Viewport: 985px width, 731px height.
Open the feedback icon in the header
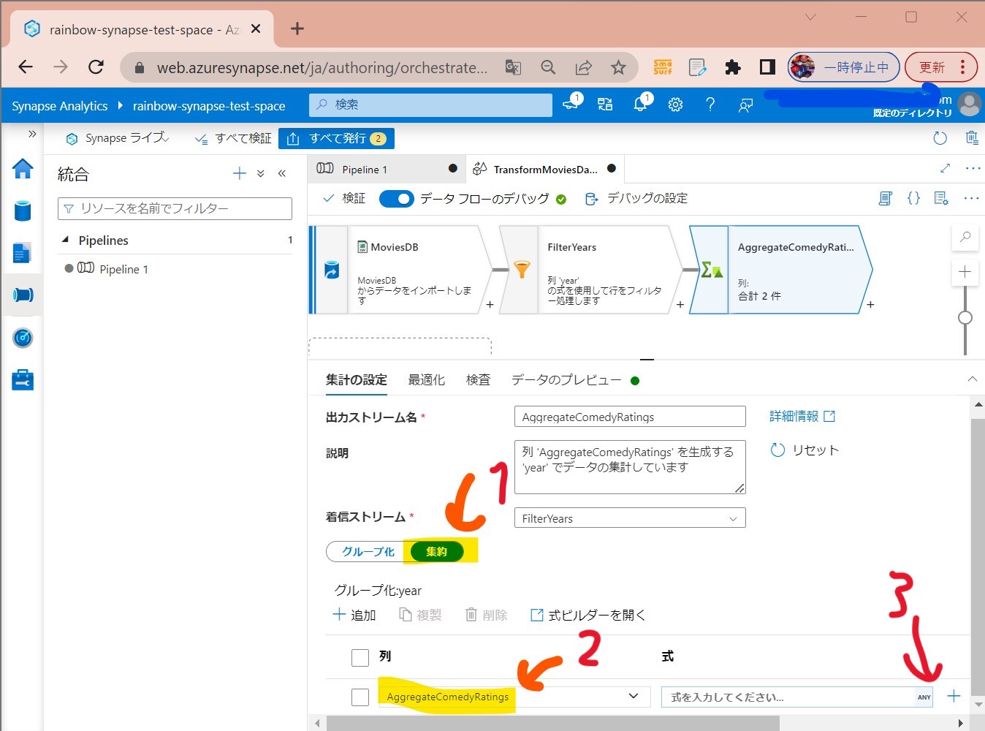(x=745, y=105)
